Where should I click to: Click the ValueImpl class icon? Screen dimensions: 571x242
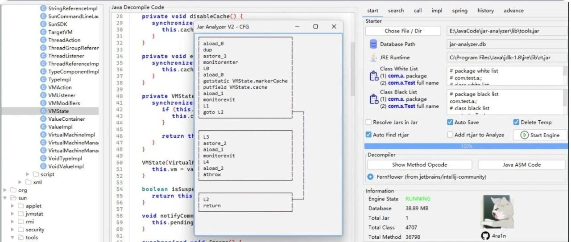[43, 127]
